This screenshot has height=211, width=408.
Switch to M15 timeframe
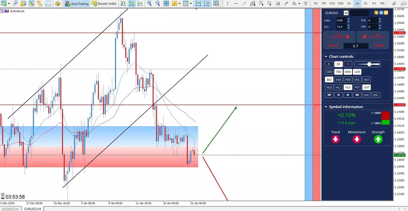coord(332,3)
